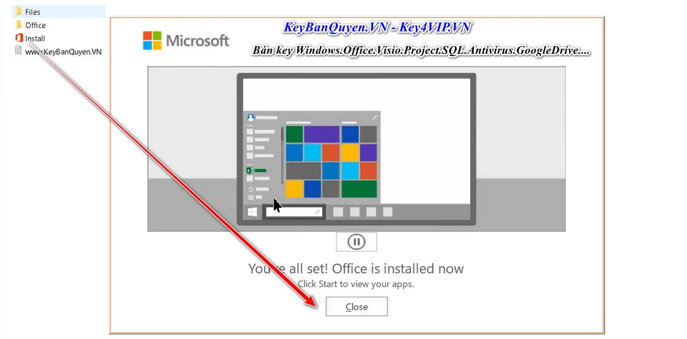The height and width of the screenshot is (339, 687).
Task: Click the illustrated taskbar search box
Action: point(294,211)
